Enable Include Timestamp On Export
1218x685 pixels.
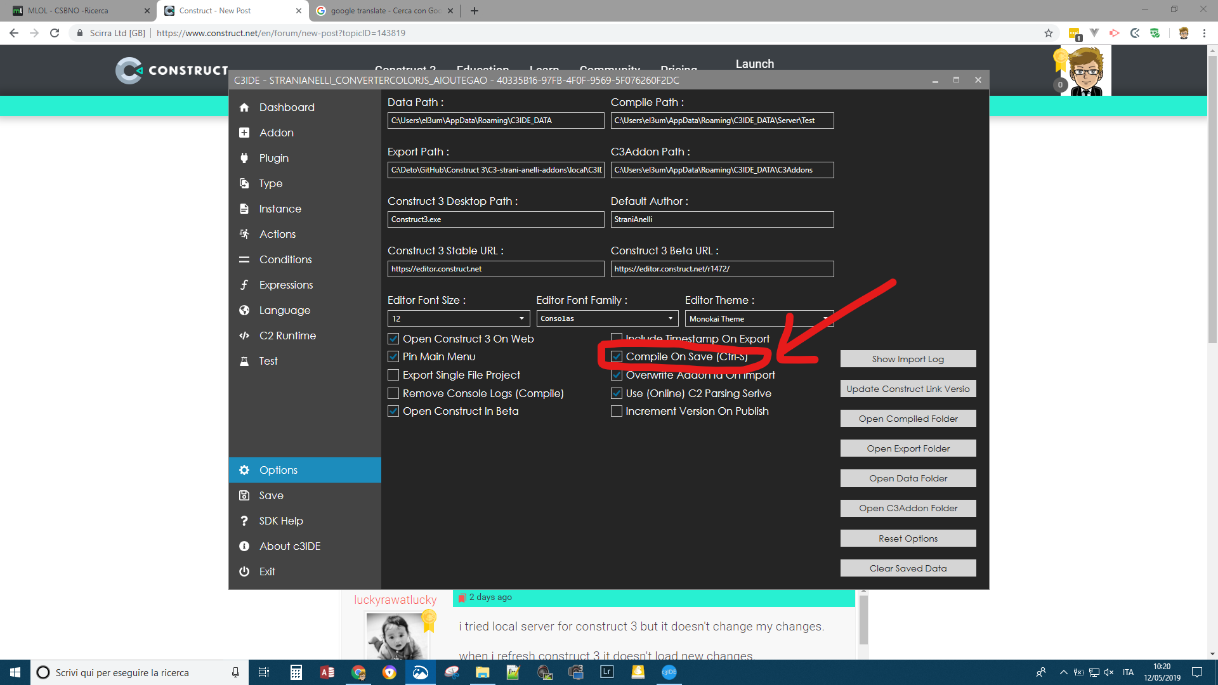click(617, 339)
